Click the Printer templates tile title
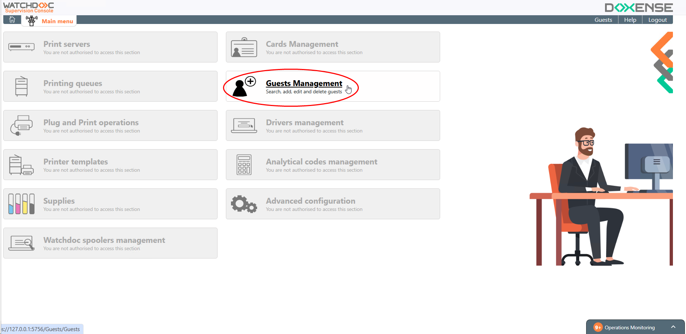 click(x=76, y=162)
